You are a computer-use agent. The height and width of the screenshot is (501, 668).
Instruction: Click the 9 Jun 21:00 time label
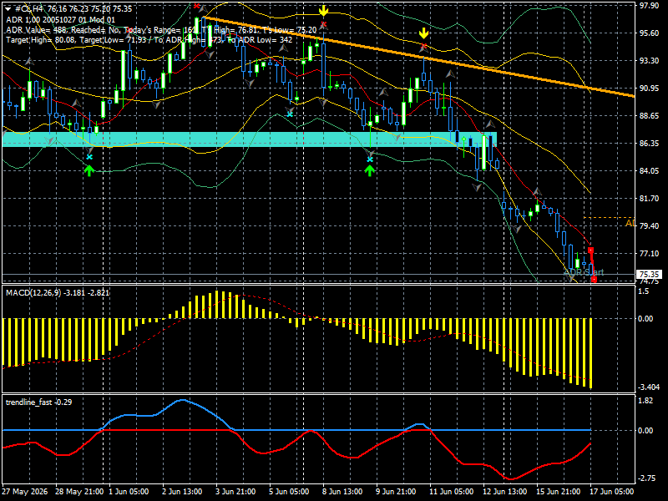click(x=396, y=492)
